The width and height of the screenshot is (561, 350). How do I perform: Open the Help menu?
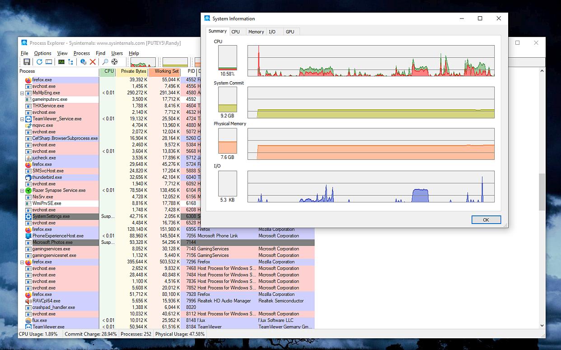(x=134, y=53)
